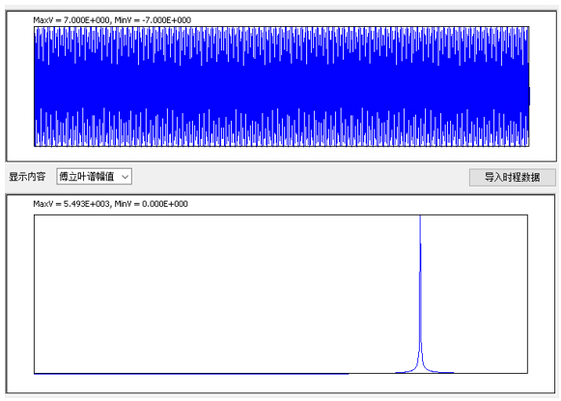Screen dimensions: 561x401
Task: Click the 显示内容 label
Action: click(x=27, y=177)
